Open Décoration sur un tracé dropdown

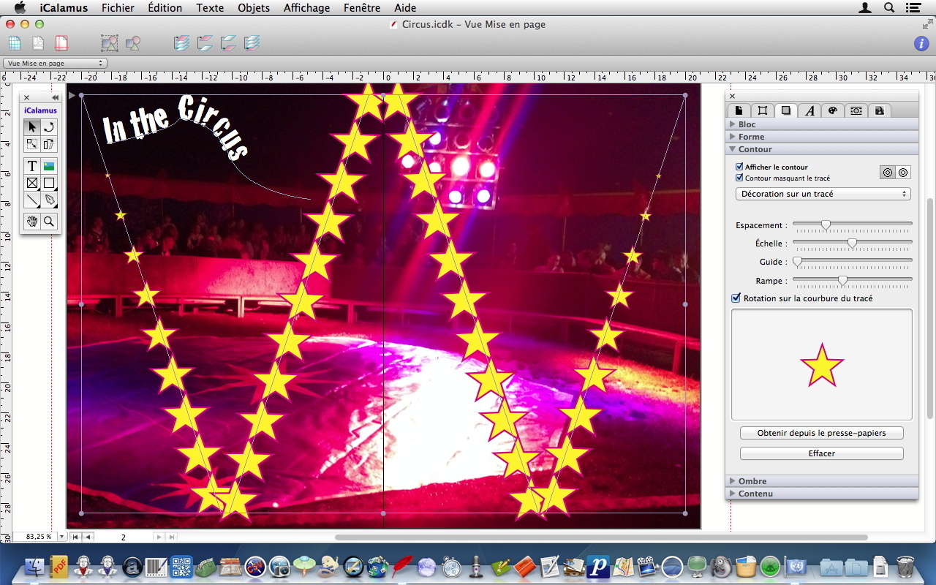click(823, 194)
